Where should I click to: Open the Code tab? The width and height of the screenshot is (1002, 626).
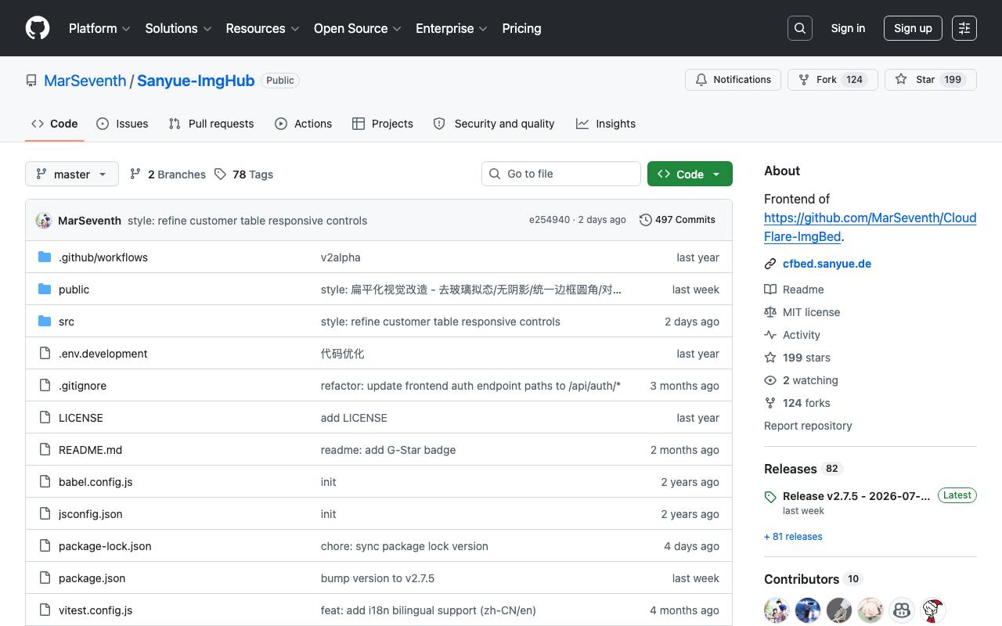click(55, 124)
